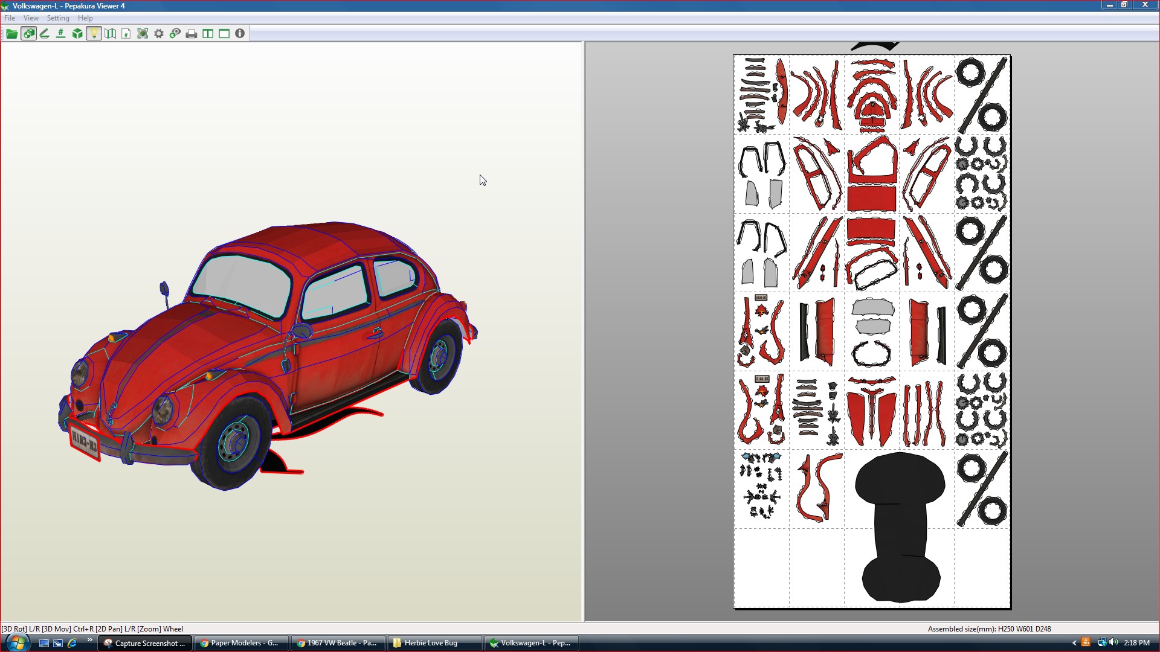1160x652 pixels.
Task: Launch Internet Explorer from quick launch
Action: coord(72,643)
